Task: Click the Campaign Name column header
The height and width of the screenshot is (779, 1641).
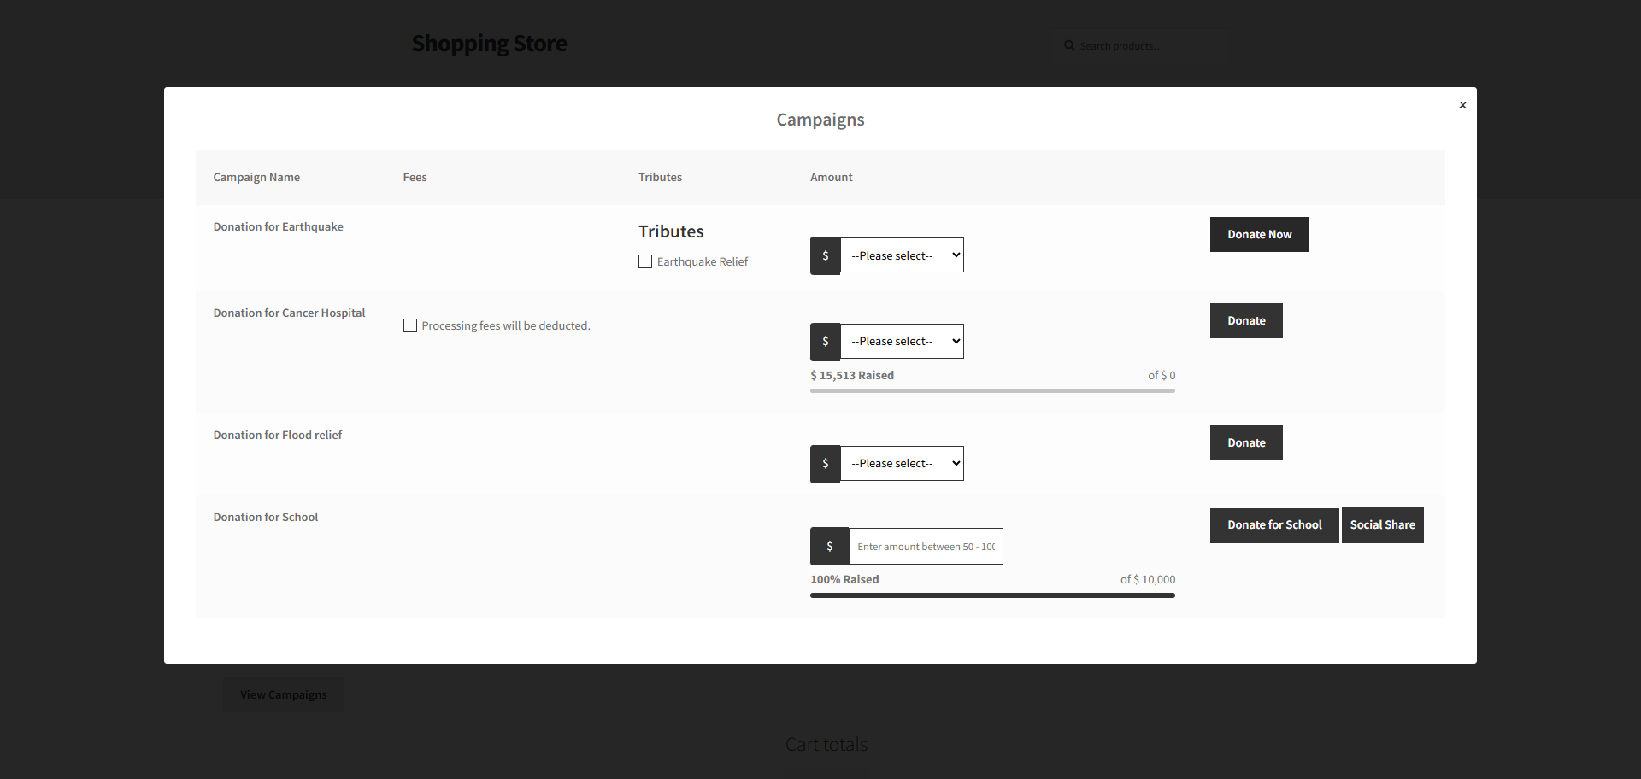Action: (256, 178)
